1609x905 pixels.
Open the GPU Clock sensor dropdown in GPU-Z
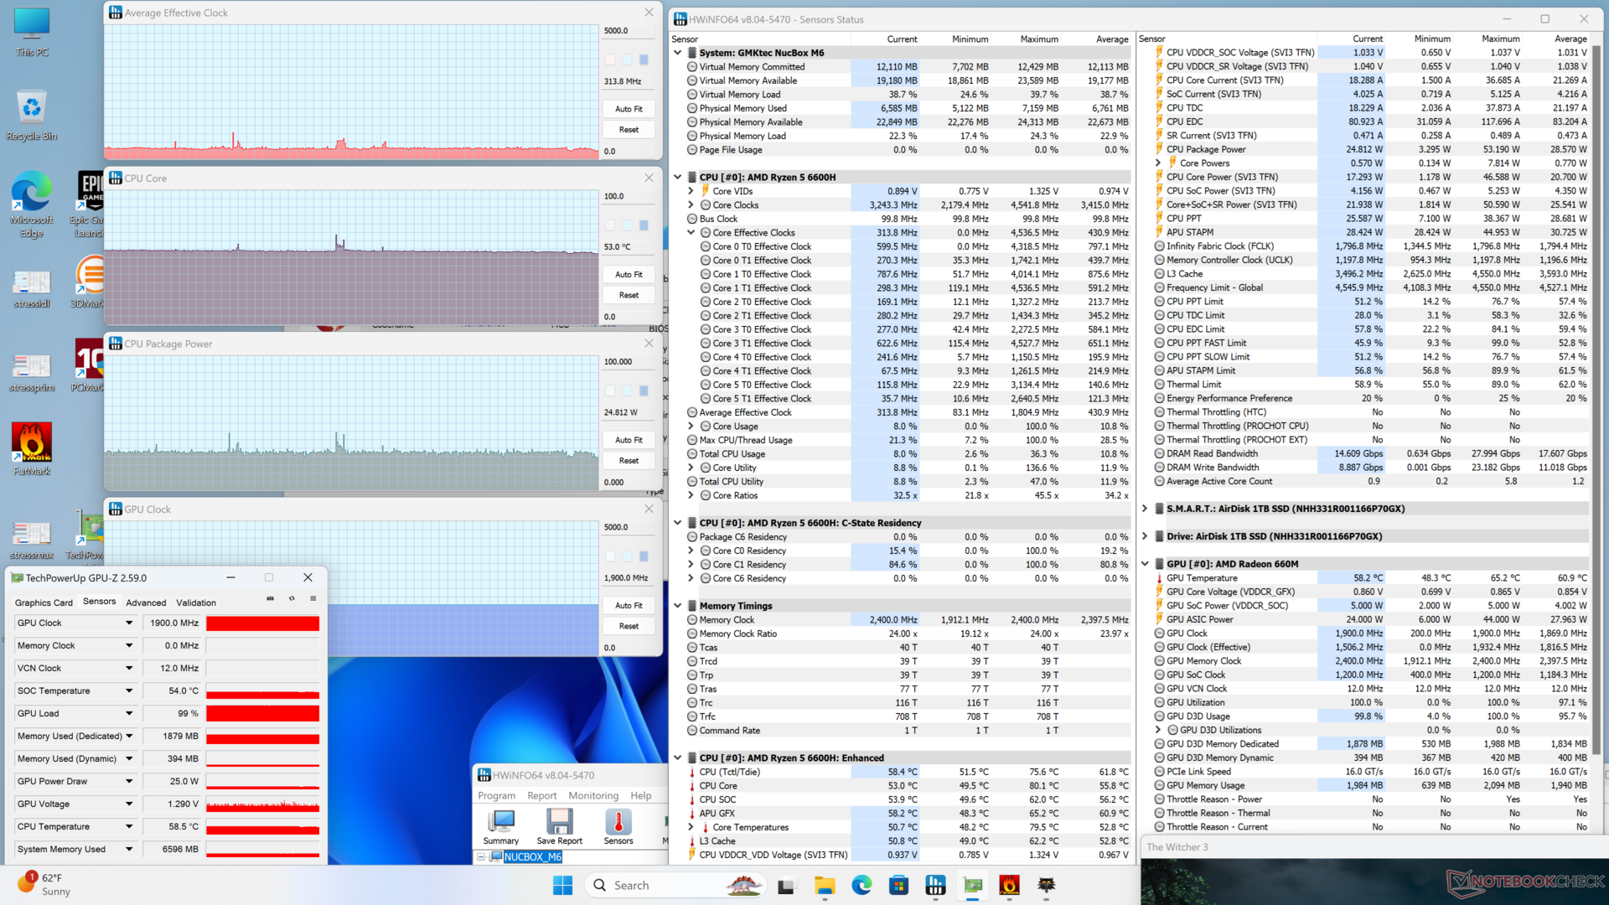[x=129, y=623]
